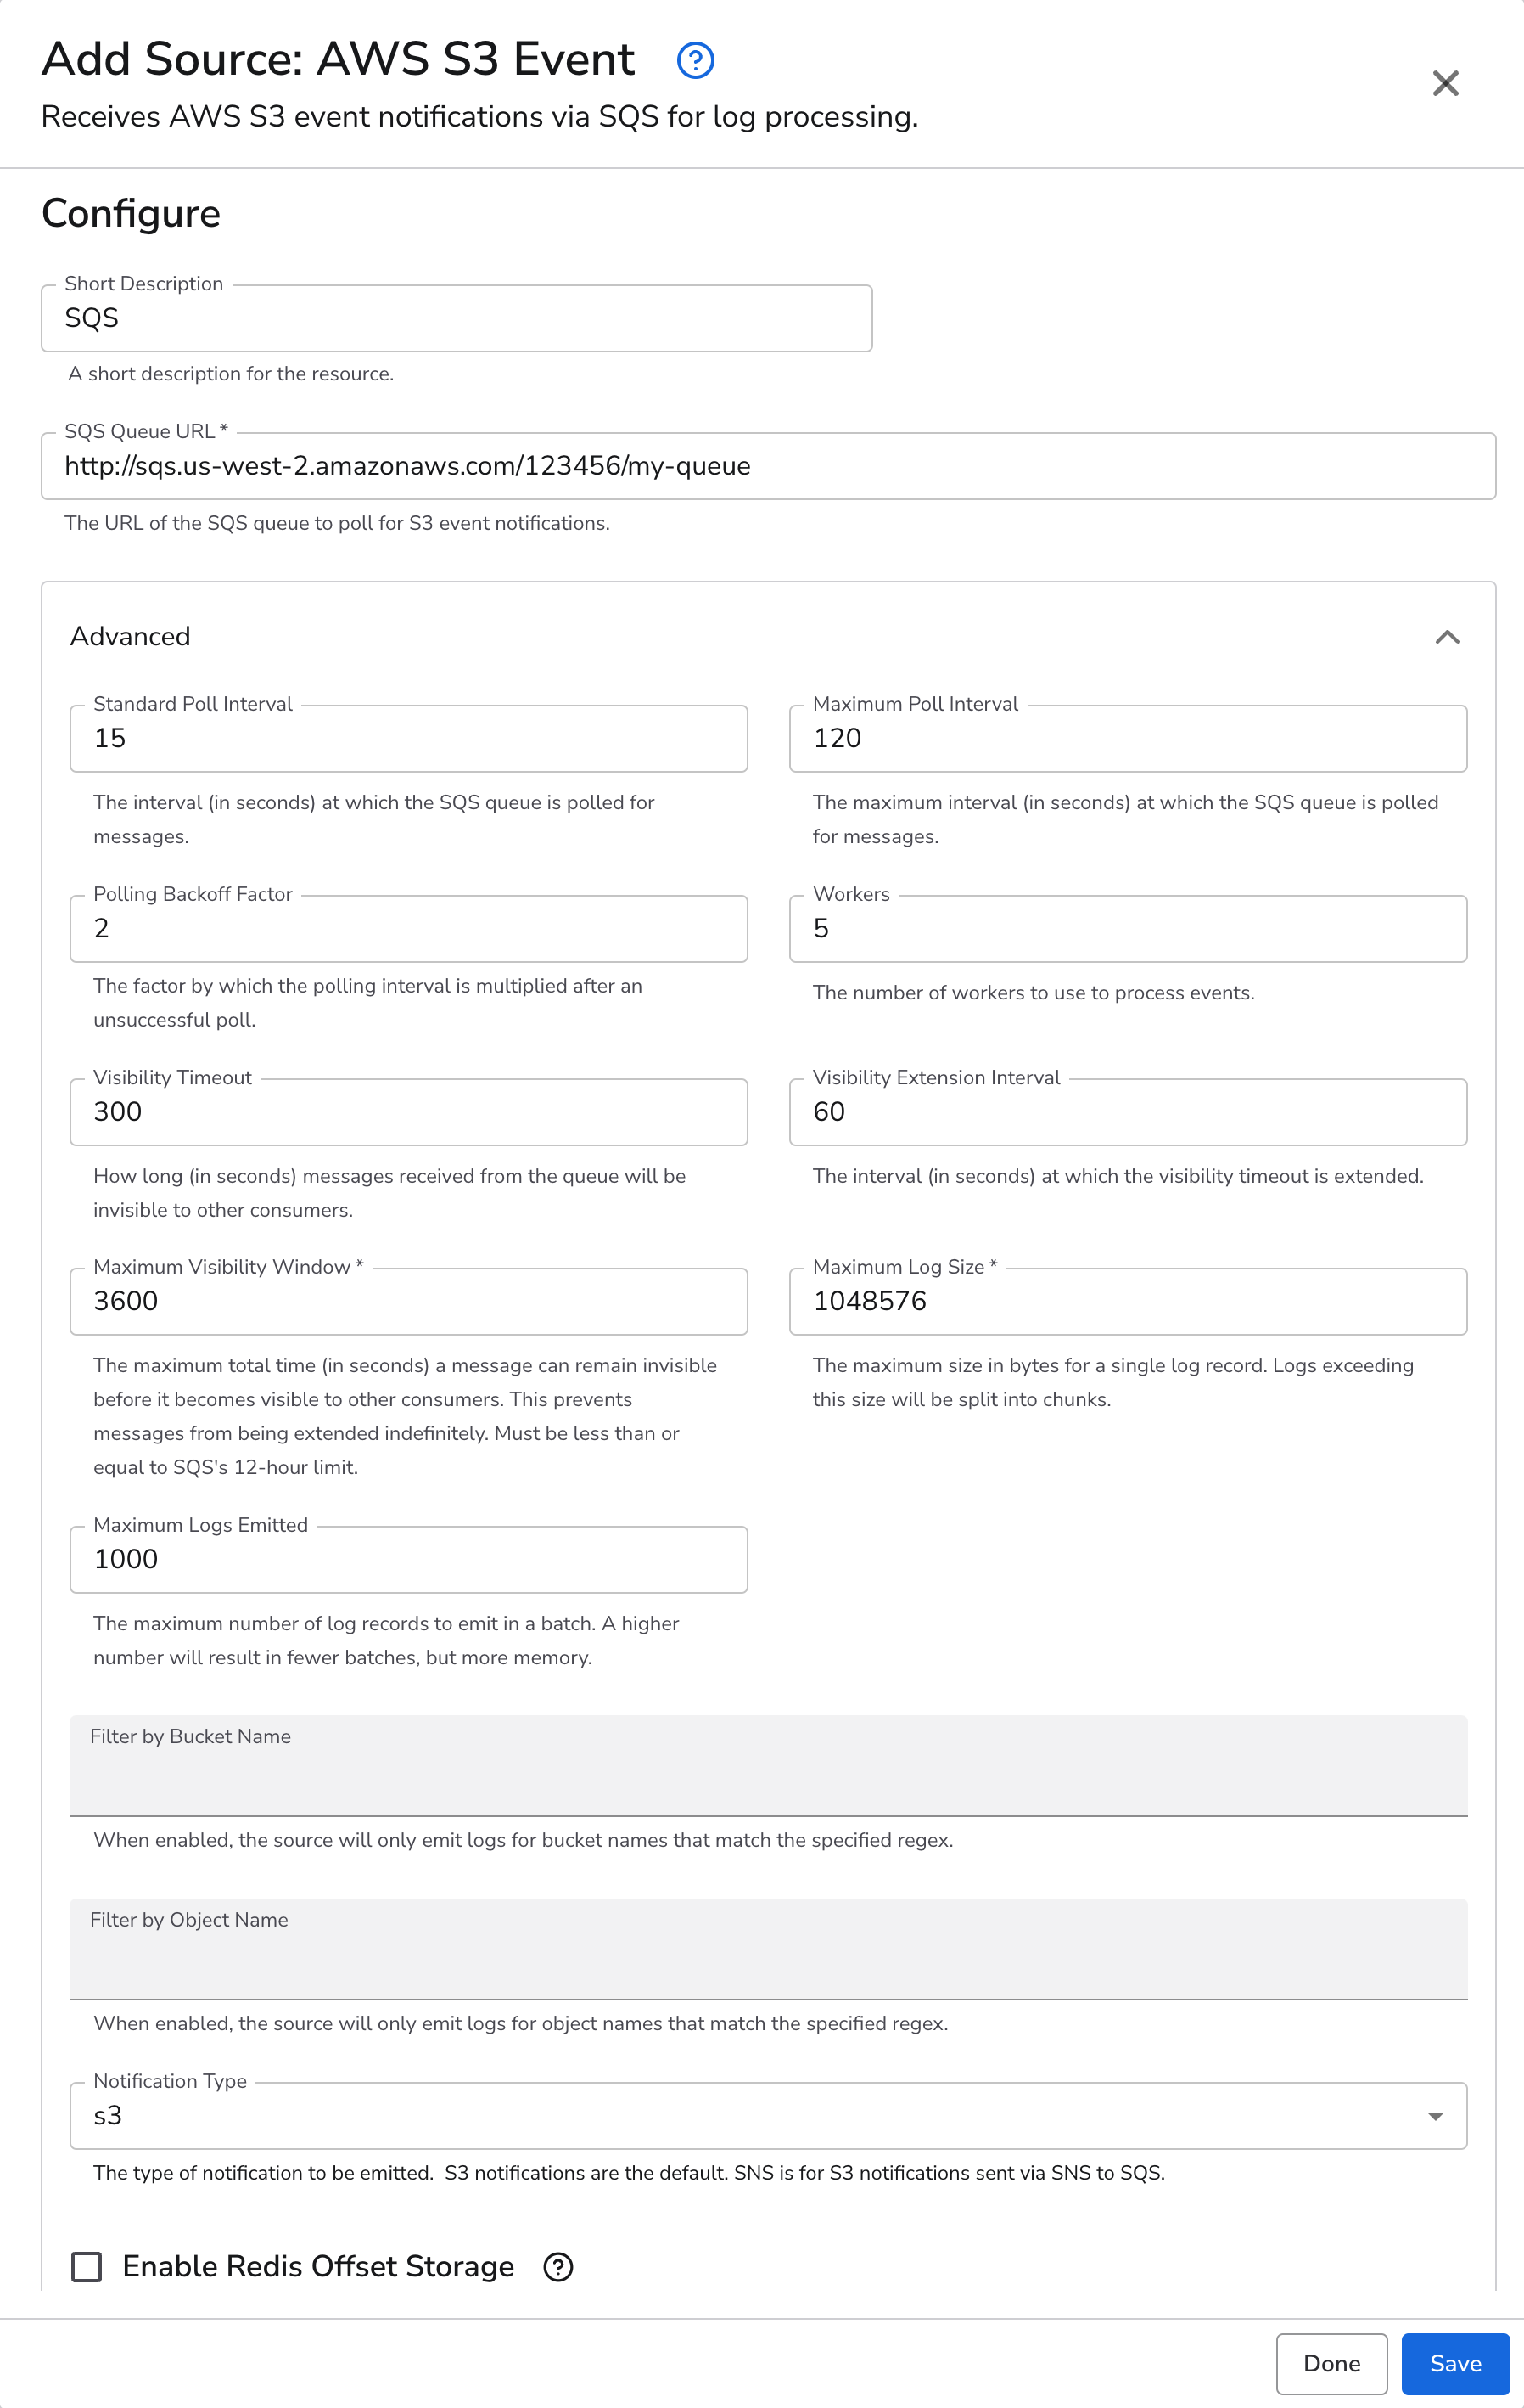Click the Maximum Logs Emitted field
This screenshot has height=2408, width=1524.
408,1559
